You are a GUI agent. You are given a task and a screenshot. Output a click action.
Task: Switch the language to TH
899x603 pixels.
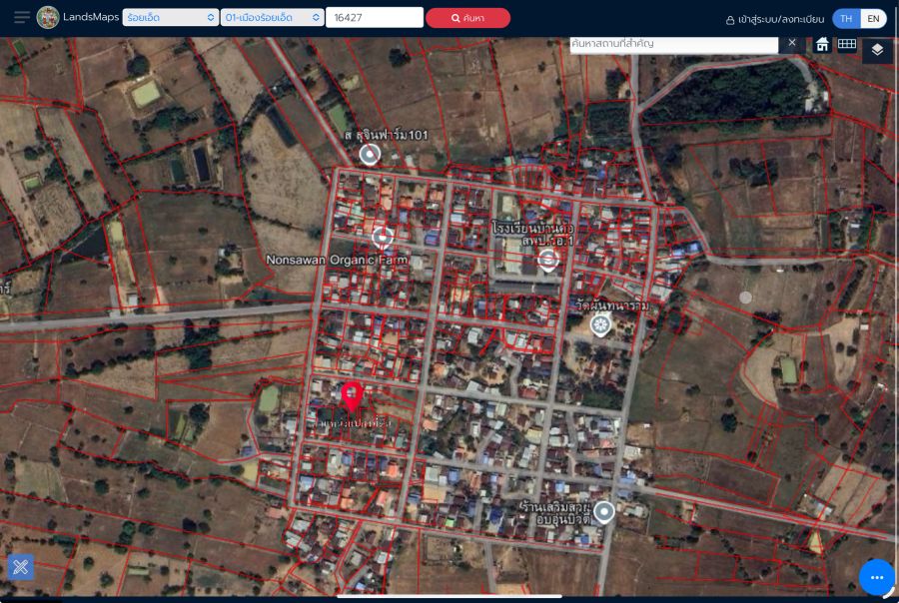click(x=846, y=19)
